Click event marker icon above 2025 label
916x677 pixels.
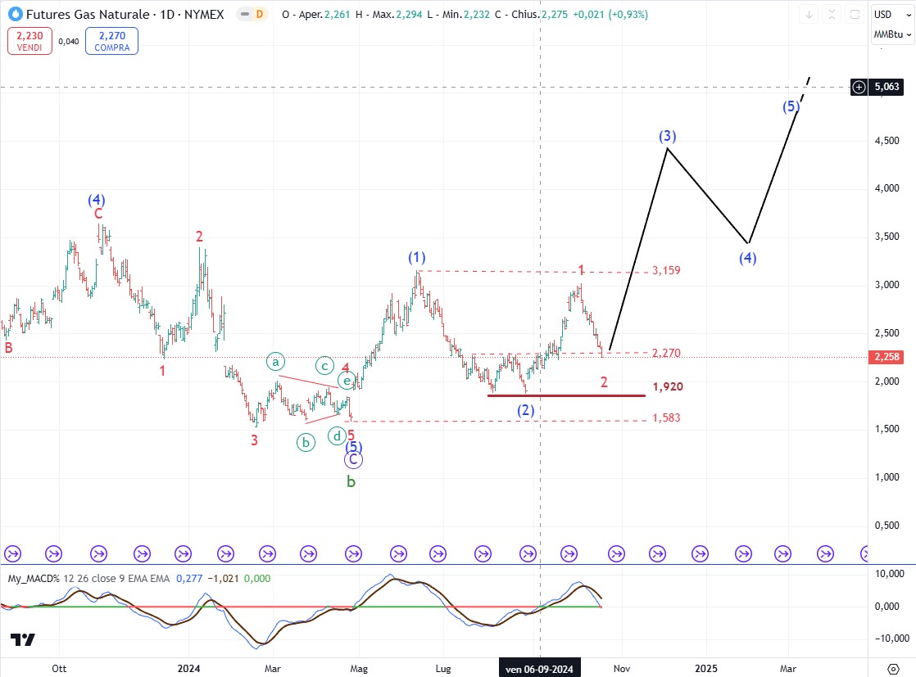(x=700, y=553)
